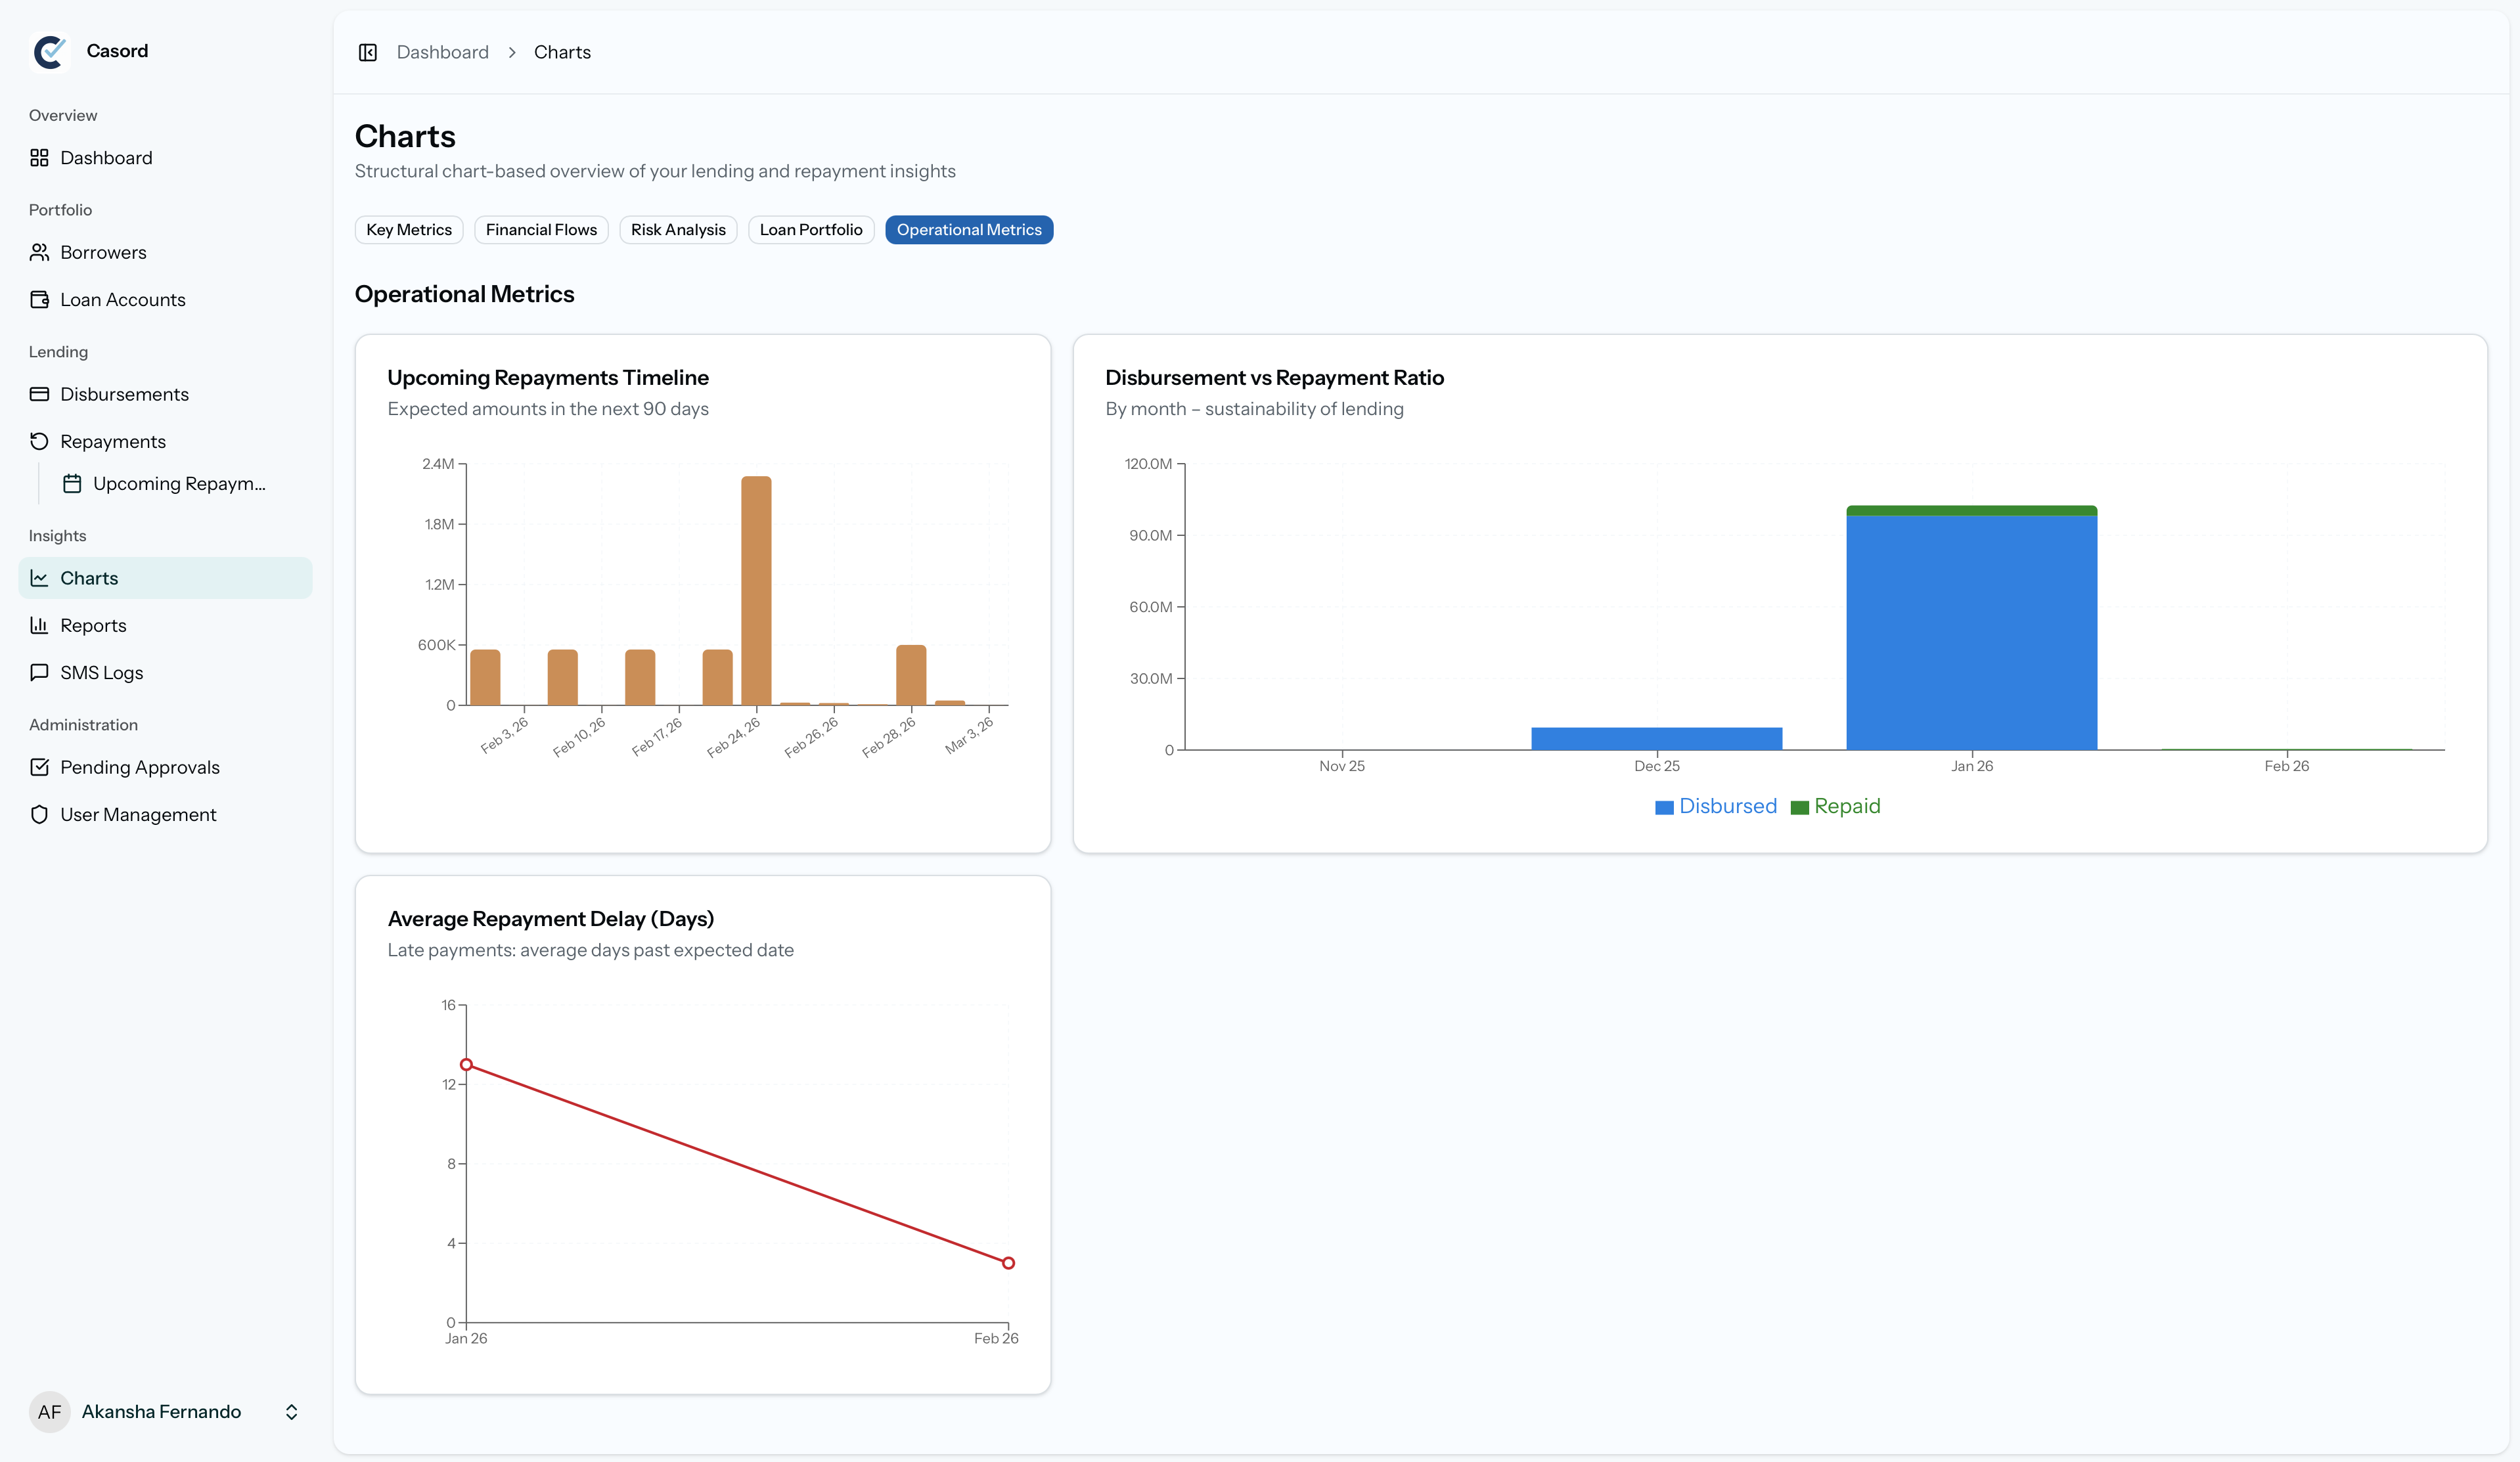Select the Financial Flows tab
The width and height of the screenshot is (2520, 1462).
tap(541, 230)
